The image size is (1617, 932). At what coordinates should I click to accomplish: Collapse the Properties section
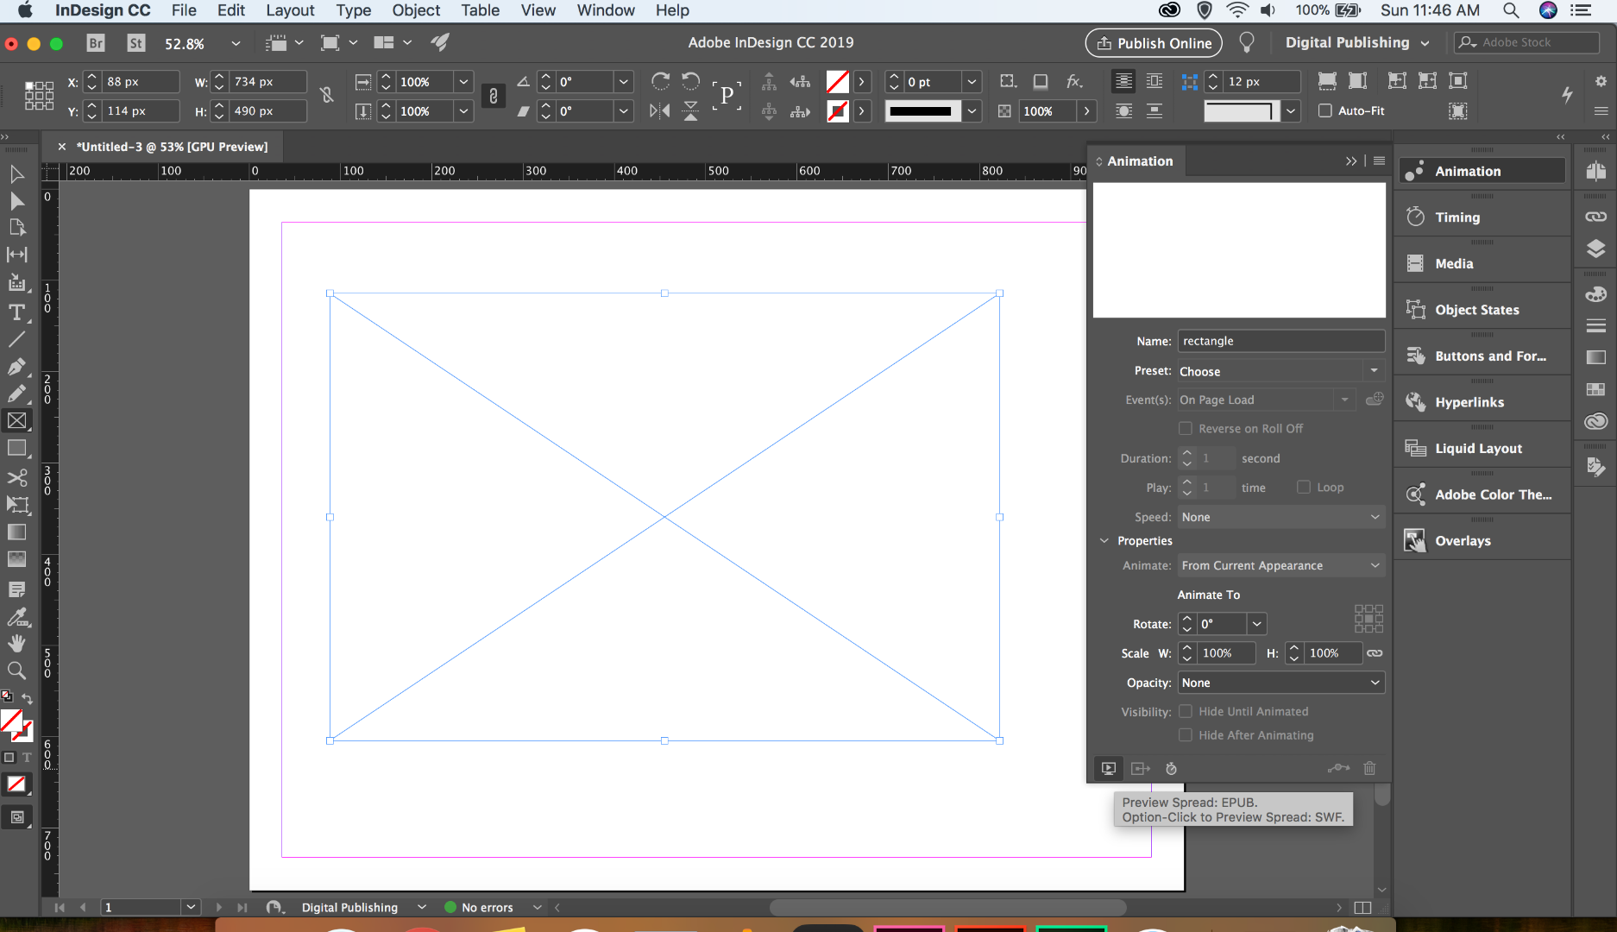[x=1104, y=540]
